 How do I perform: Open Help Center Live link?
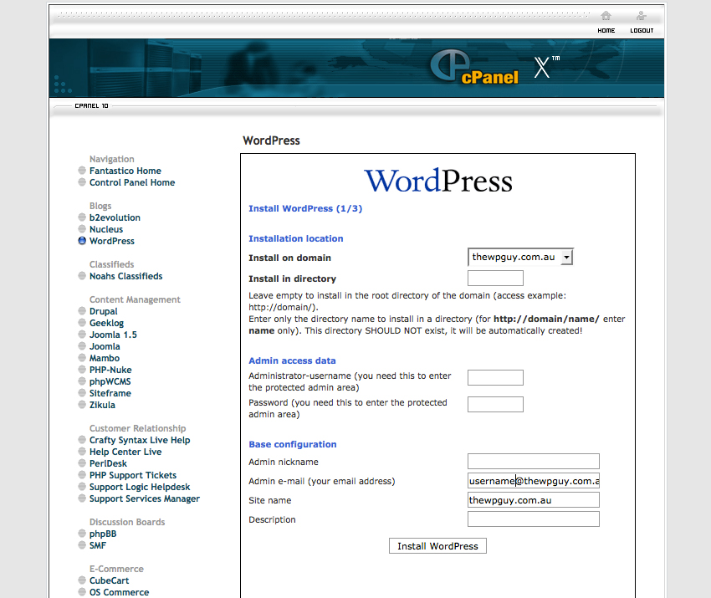(125, 452)
